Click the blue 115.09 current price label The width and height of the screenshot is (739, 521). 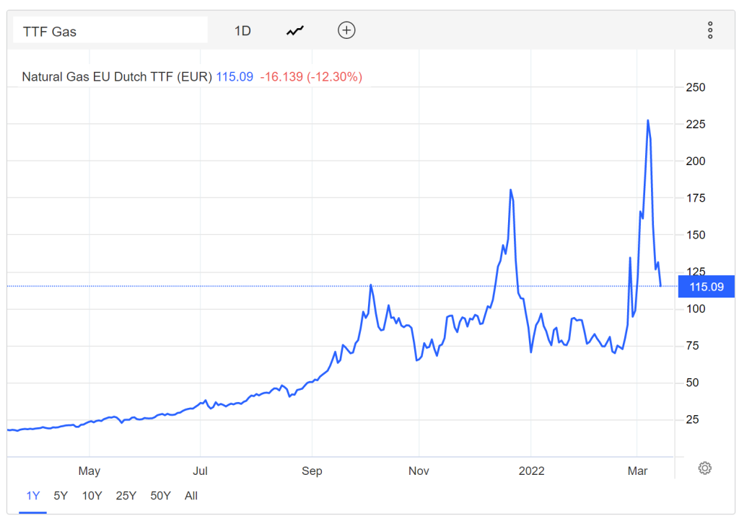click(706, 287)
